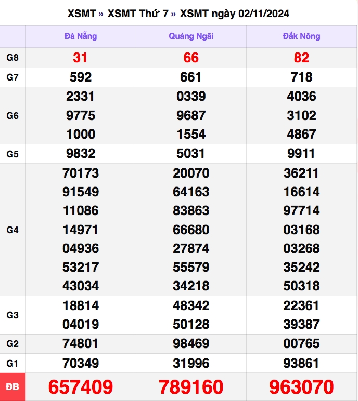Select the Đà Nẵng column header
Viewport: 358px width, 401px height.
pyautogui.click(x=81, y=36)
